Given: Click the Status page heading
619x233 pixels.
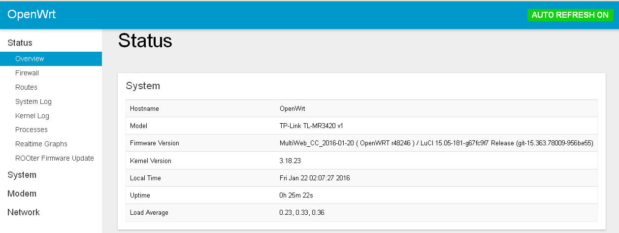Looking at the screenshot, I should pos(145,40).
